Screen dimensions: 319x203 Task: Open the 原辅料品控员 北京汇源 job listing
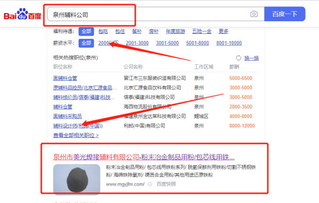(x=85, y=88)
